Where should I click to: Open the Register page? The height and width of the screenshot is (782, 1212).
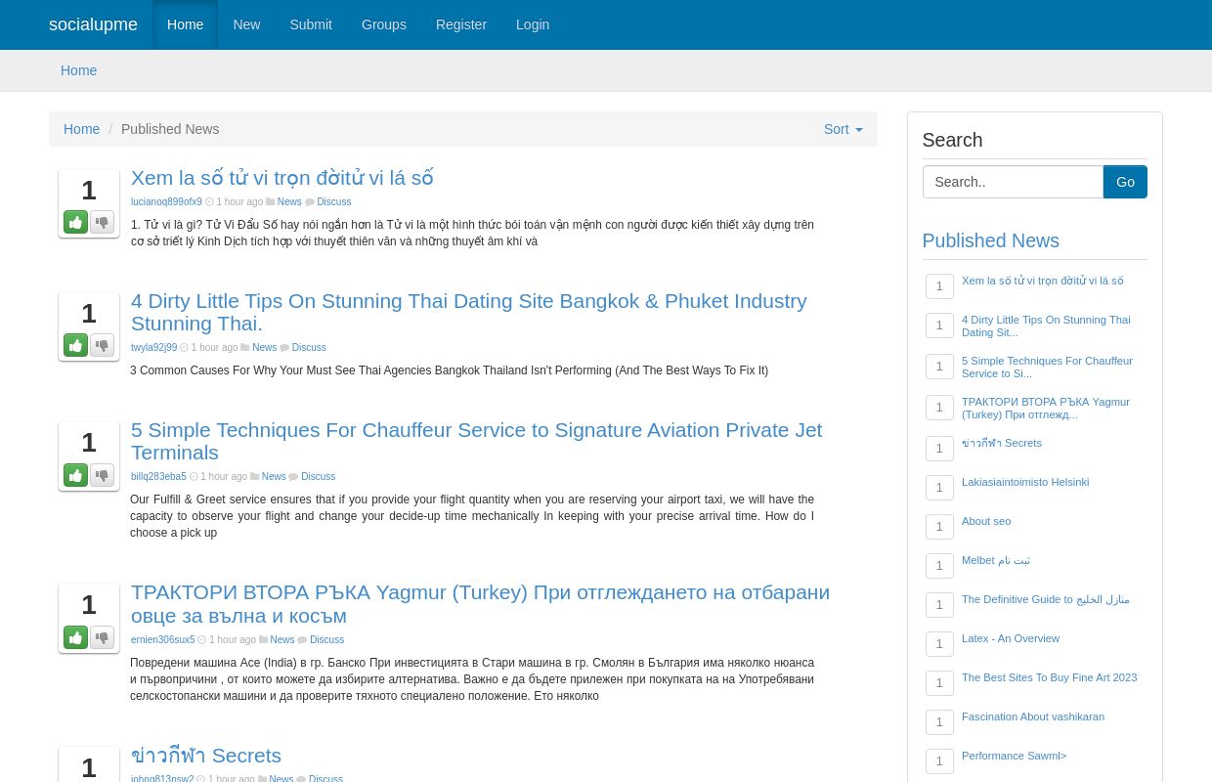pyautogui.click(x=460, y=24)
